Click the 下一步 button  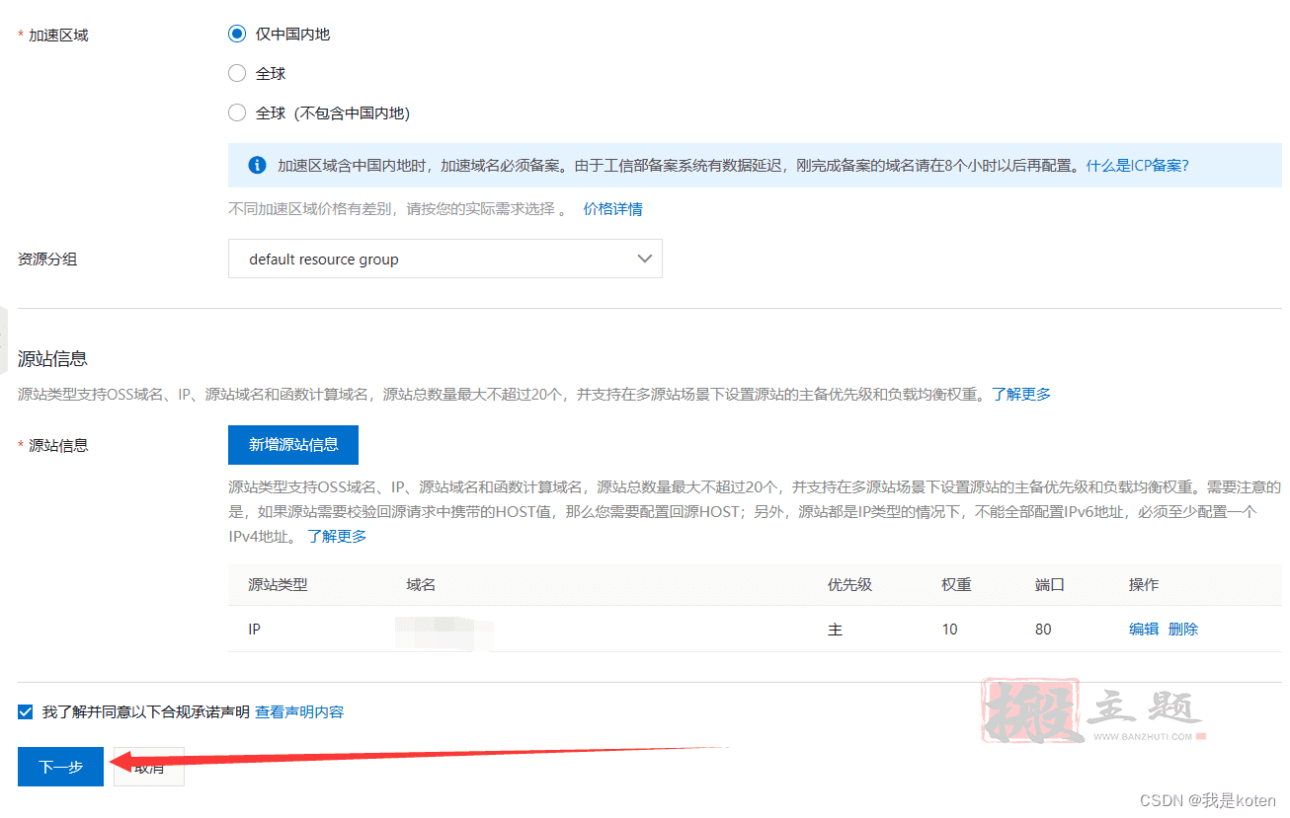tap(60, 767)
